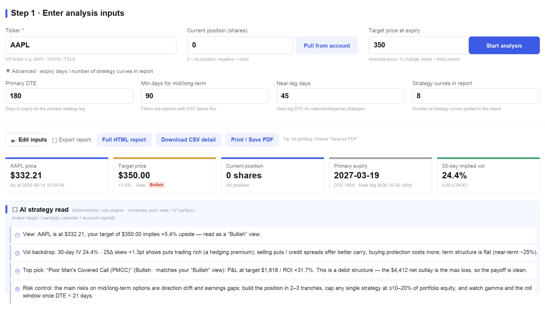The height and width of the screenshot is (312, 545).
Task: Open the Full HTML report
Action: (124, 140)
